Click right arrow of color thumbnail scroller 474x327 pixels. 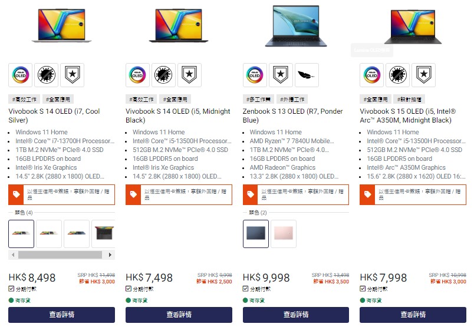click(110, 255)
